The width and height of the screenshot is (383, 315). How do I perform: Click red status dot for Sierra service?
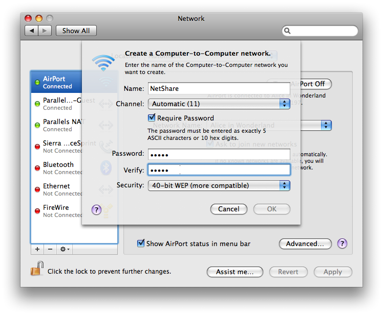pos(37,147)
